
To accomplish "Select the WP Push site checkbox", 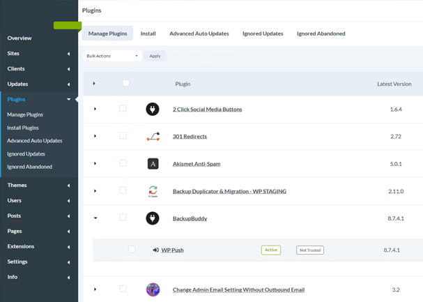I will 132,250.
